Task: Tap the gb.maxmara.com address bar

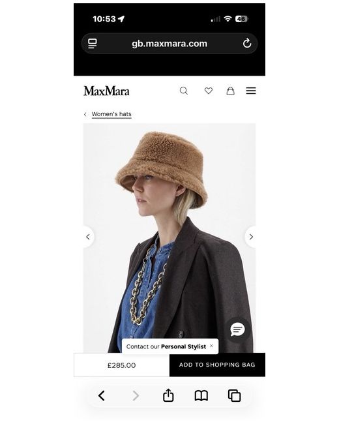Action: coord(169,44)
